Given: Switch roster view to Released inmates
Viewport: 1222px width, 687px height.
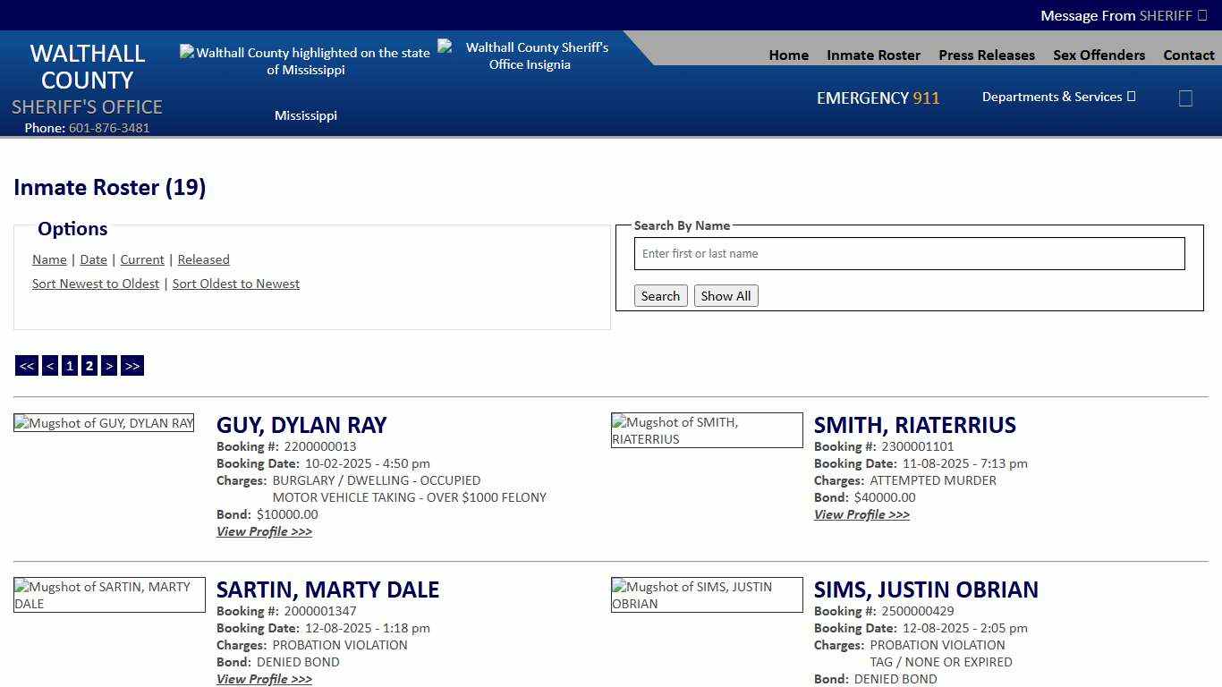Looking at the screenshot, I should click(203, 259).
